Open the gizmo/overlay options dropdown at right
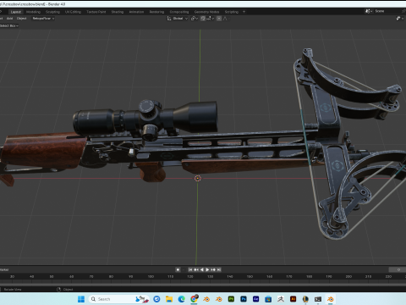Image resolution: width=406 pixels, height=305 pixels. coord(399,19)
